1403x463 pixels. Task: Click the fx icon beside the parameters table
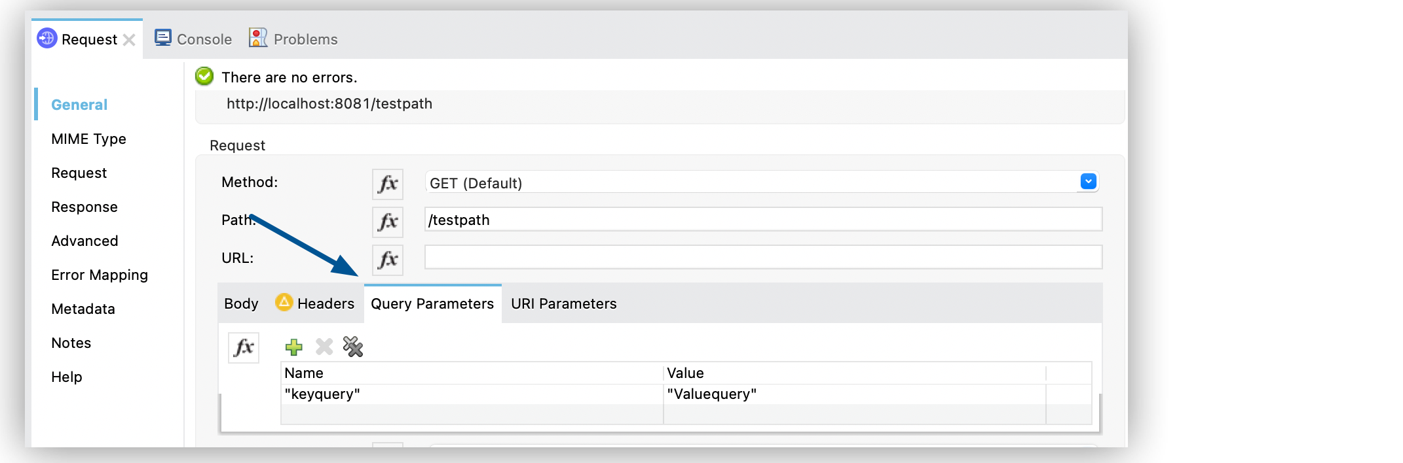244,348
